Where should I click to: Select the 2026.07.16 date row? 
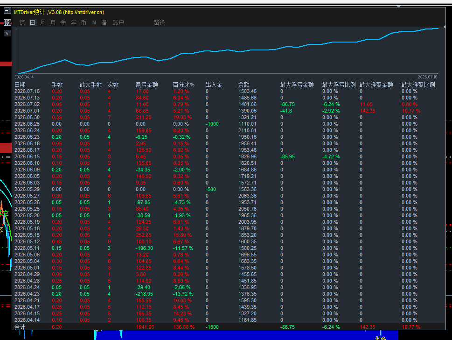(x=27, y=91)
